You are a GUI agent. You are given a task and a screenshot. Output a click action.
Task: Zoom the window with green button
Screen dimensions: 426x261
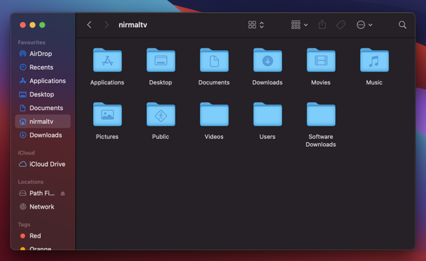tap(43, 25)
